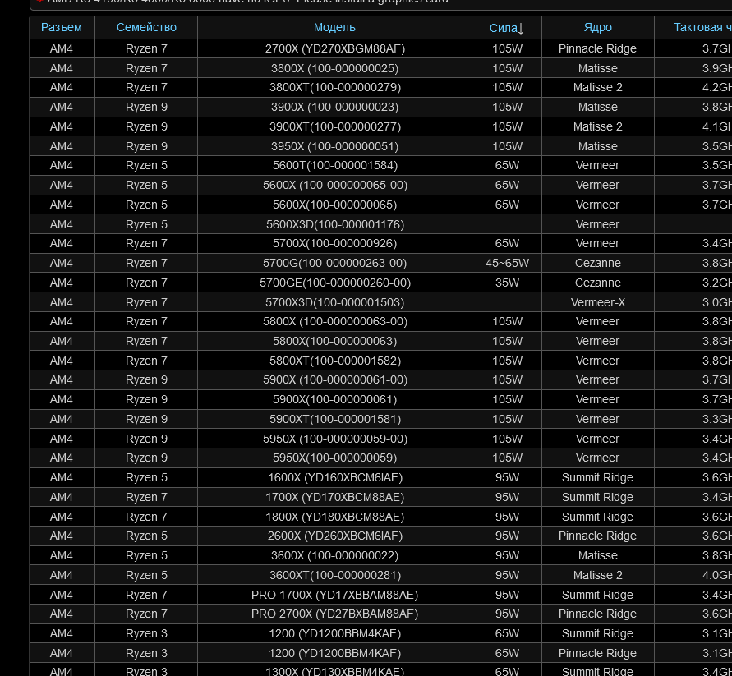Screen dimensions: 732x676
Task: Click 105W in the 3900X (100-000000023) row
Action: (x=507, y=107)
